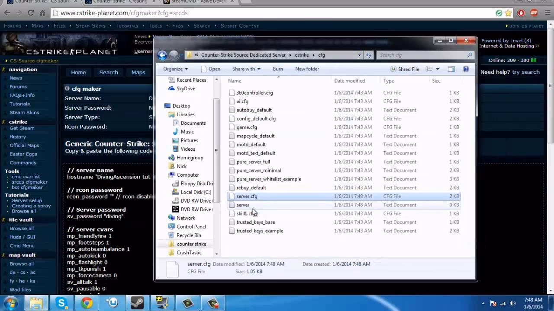The width and height of the screenshot is (554, 311).
Task: Click the Search tab on the webpage
Action: (109, 73)
